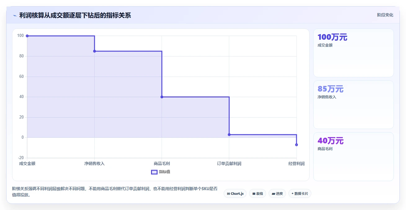Toggle the 指标值 legend item
The image size is (406, 210).
[x=161, y=172]
